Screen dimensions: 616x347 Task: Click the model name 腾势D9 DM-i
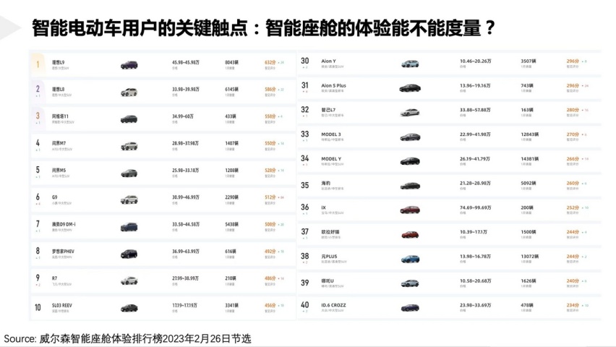tap(64, 224)
